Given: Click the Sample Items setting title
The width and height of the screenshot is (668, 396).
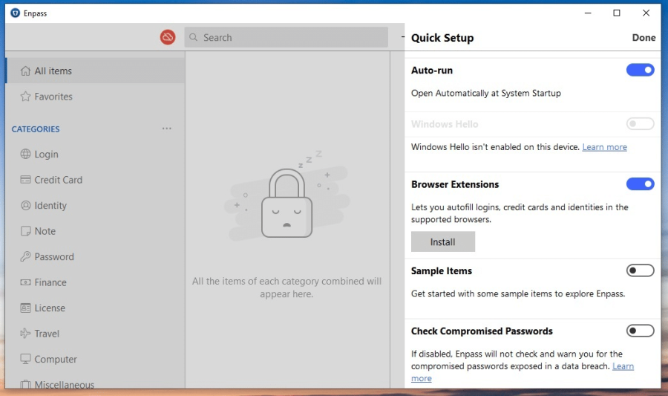Looking at the screenshot, I should click(x=442, y=270).
